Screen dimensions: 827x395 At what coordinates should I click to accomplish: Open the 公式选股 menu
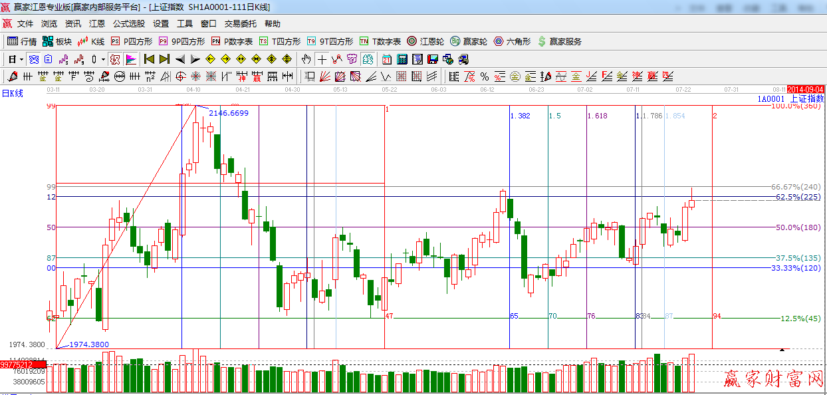[128, 24]
